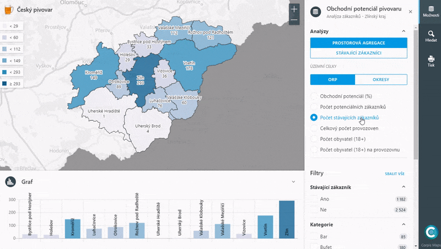Click legend swatch for < 149

(x=4, y=61)
